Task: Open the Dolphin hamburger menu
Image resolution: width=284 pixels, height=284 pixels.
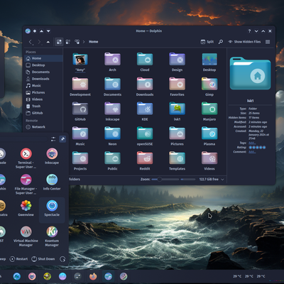Action: pyautogui.click(x=268, y=42)
